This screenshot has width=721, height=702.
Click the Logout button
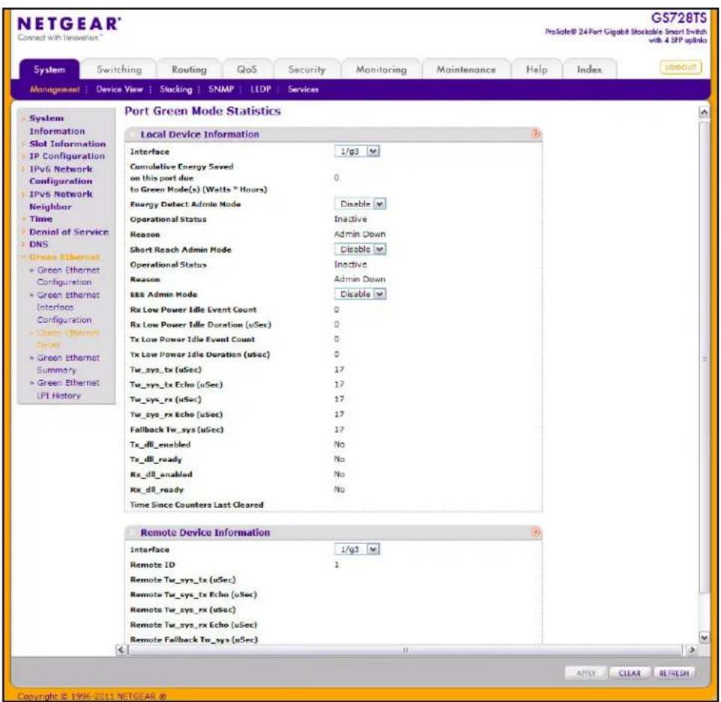pyautogui.click(x=681, y=67)
